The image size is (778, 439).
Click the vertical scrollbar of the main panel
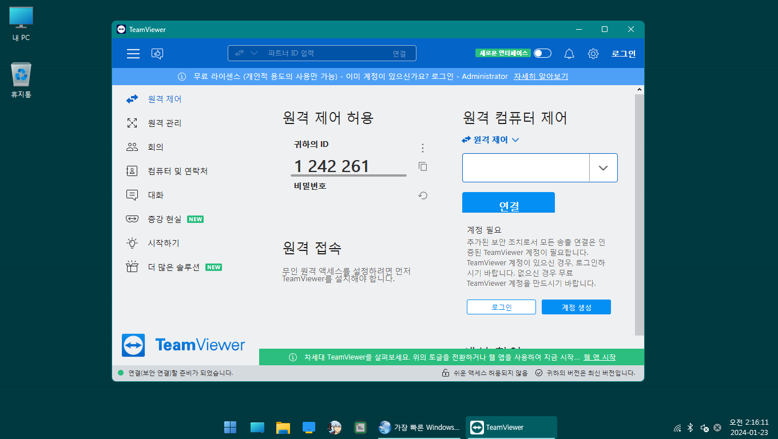click(x=640, y=215)
